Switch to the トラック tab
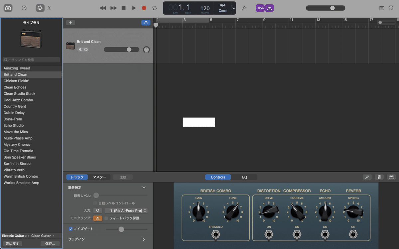Viewport: 399px width, 249px height. [x=77, y=177]
